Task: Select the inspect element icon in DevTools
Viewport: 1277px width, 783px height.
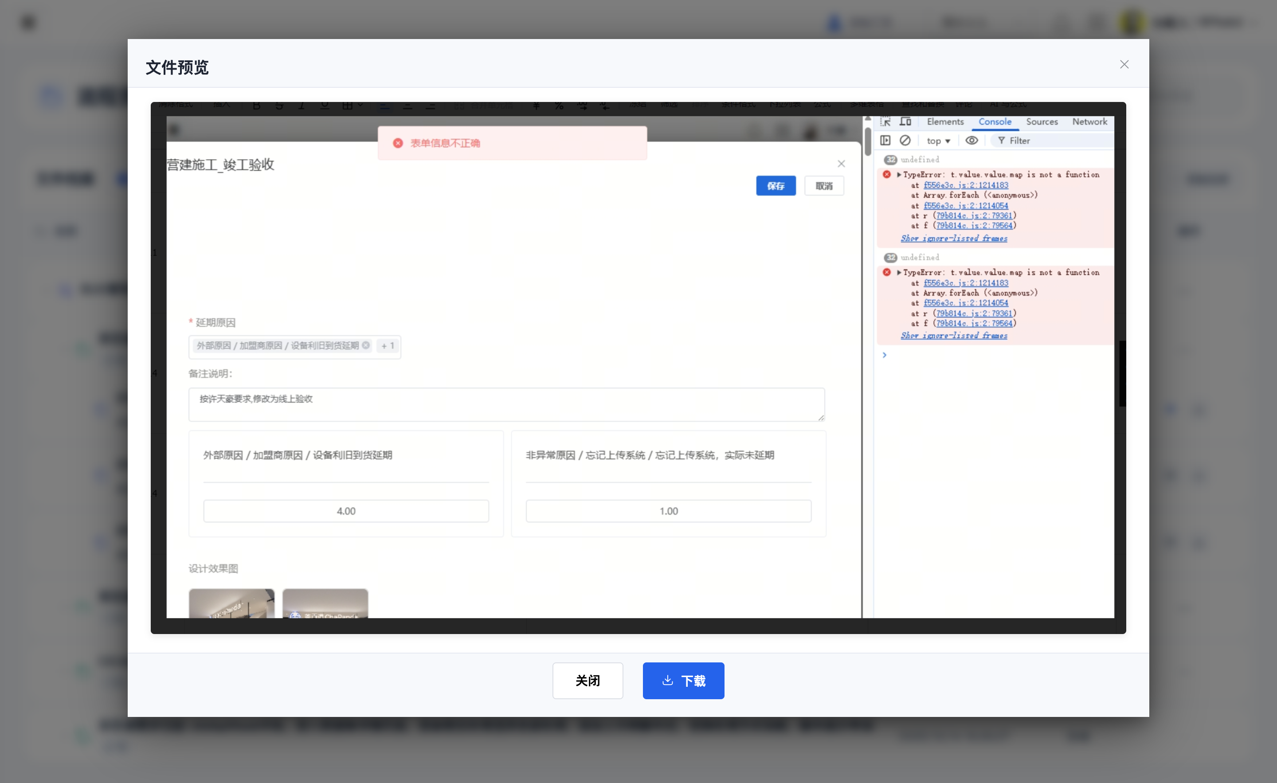Action: [885, 121]
